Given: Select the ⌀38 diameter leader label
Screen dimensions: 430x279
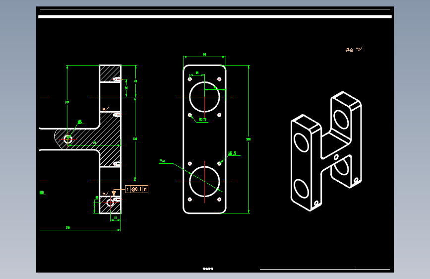Looking at the screenshot, I should point(162,161).
